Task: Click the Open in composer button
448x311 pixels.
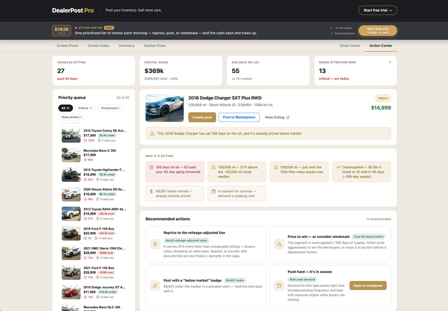Action: point(368,285)
